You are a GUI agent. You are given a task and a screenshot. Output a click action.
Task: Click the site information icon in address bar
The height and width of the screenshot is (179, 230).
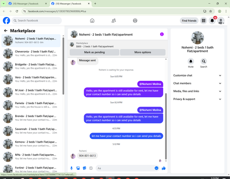24,11
